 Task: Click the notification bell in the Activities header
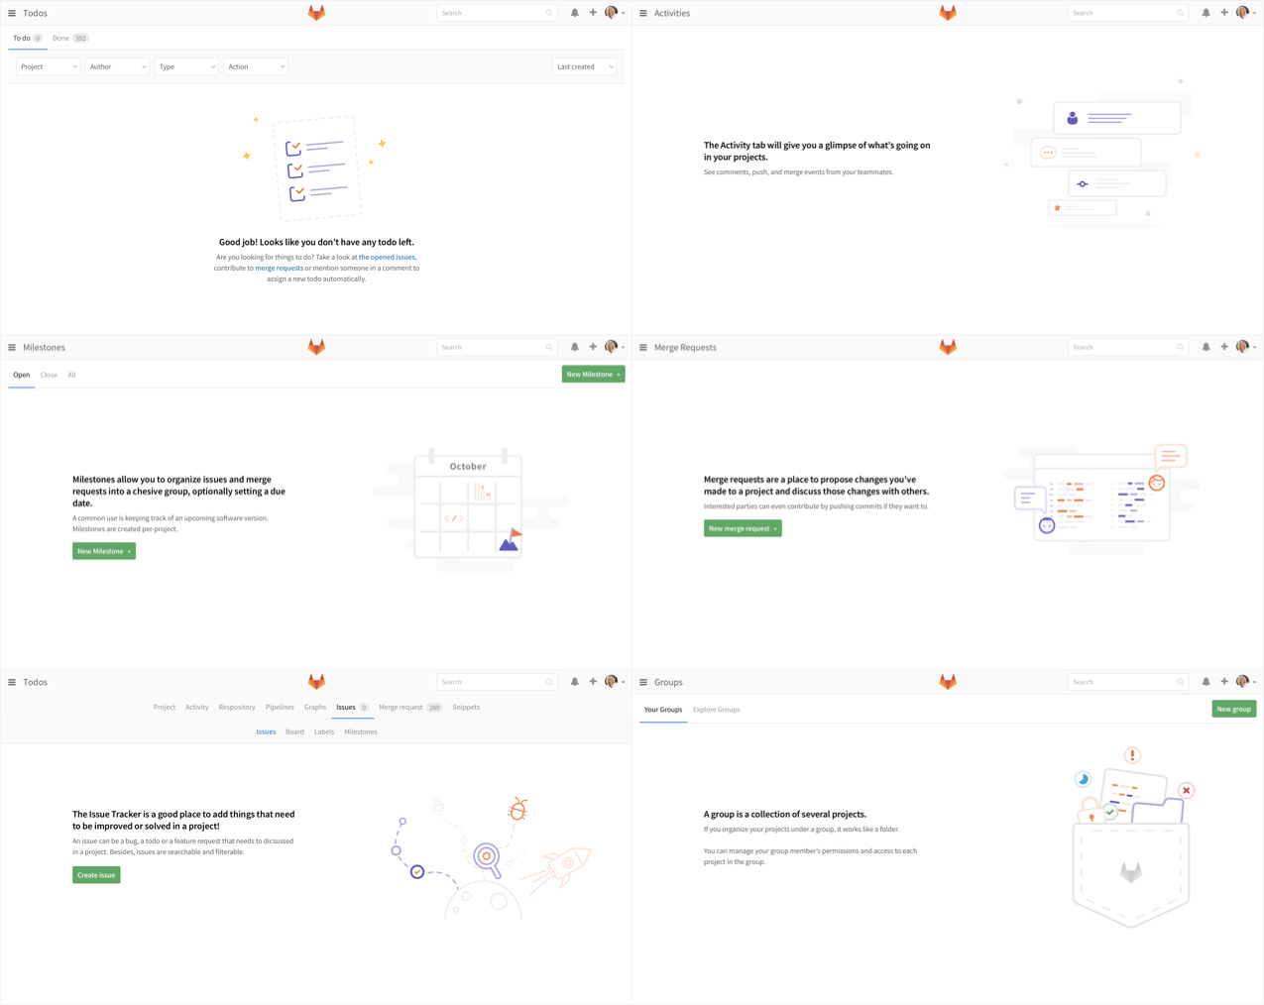pyautogui.click(x=1206, y=13)
